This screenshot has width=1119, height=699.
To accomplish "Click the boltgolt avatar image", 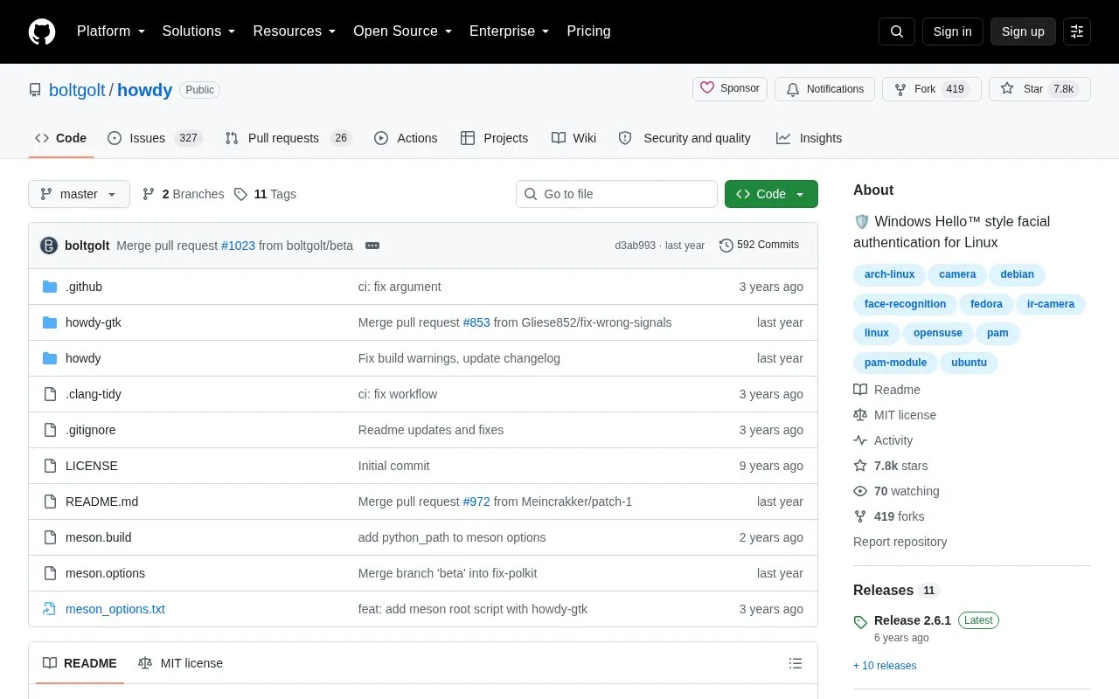I will (49, 246).
